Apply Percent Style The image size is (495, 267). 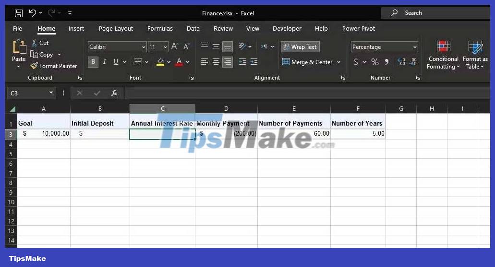[x=374, y=62]
